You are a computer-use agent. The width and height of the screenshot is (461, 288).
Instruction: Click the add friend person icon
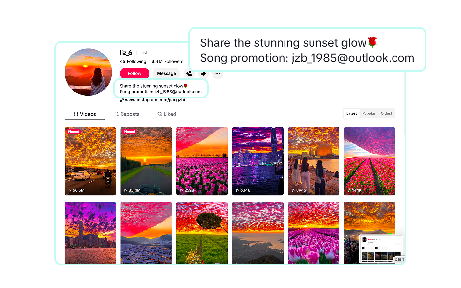[189, 73]
